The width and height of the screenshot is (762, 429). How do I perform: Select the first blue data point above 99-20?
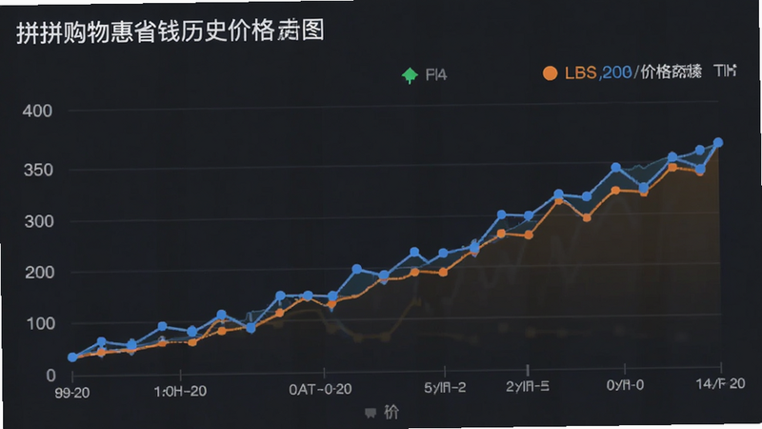[x=72, y=357]
